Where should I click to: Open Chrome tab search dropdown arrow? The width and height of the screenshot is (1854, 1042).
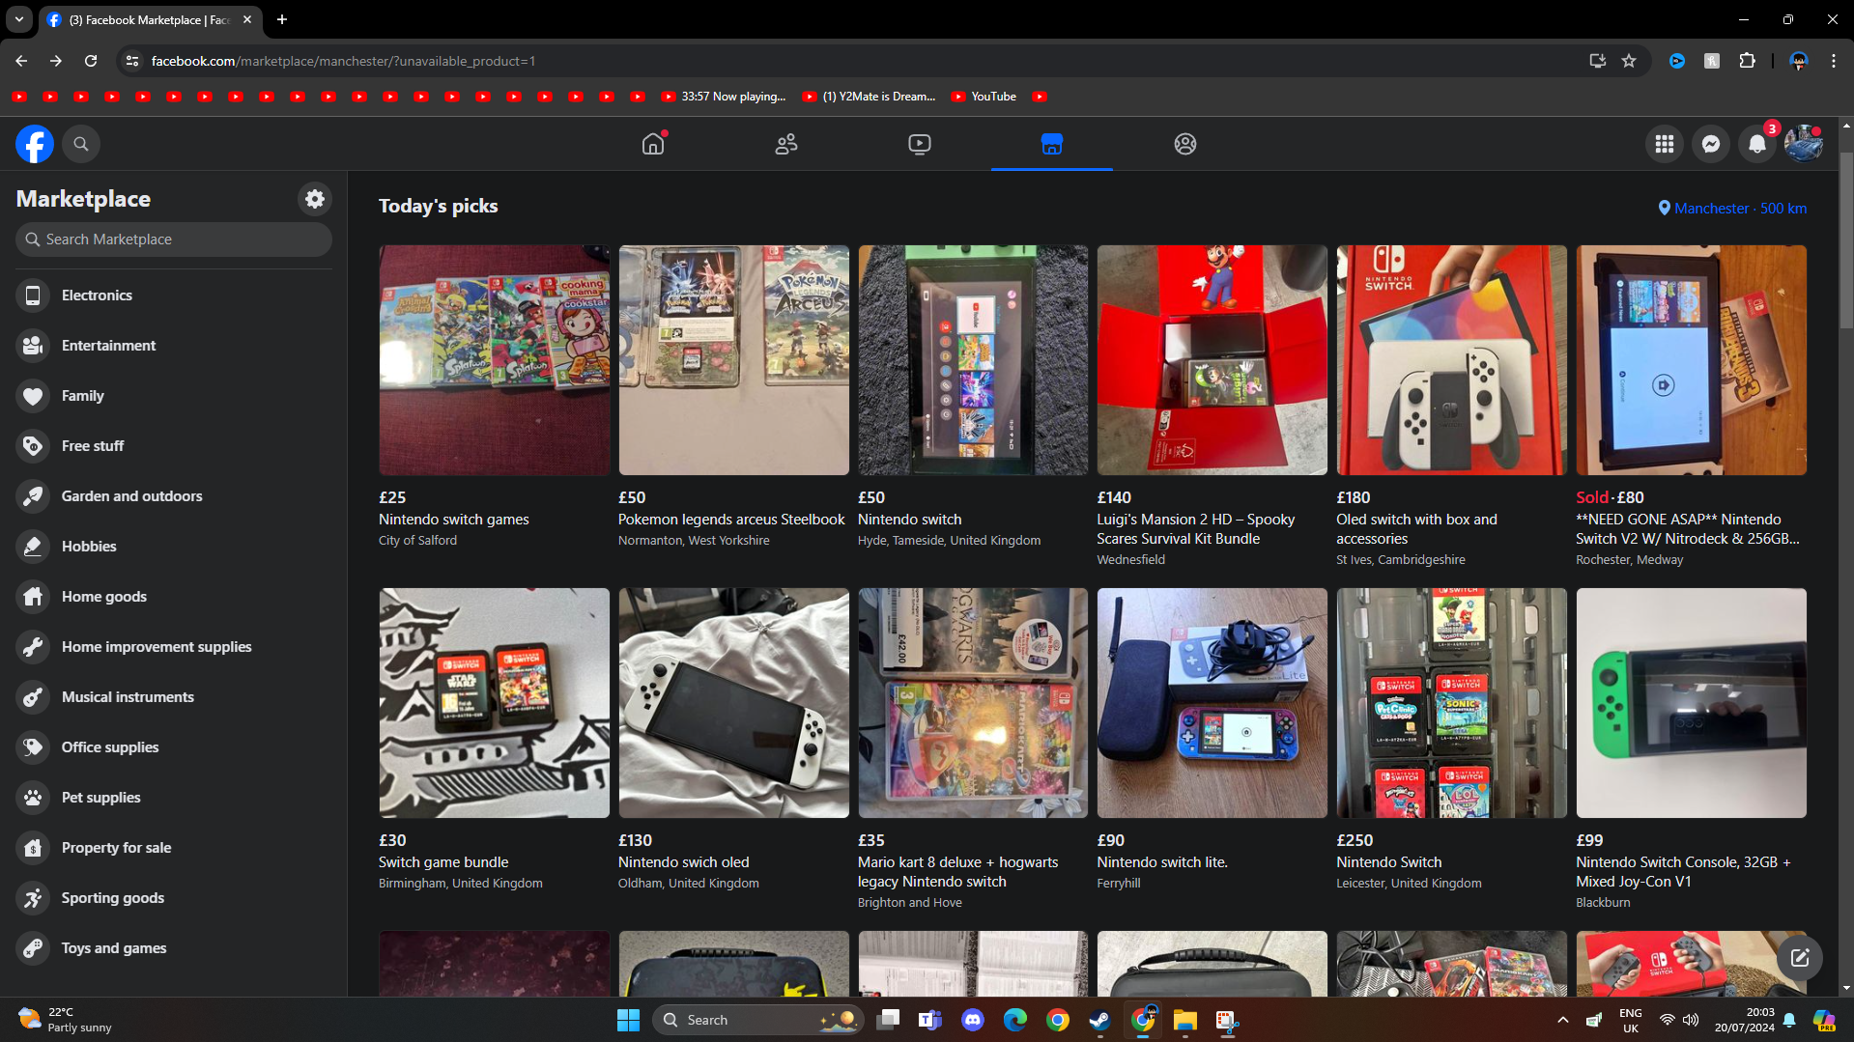point(19,19)
